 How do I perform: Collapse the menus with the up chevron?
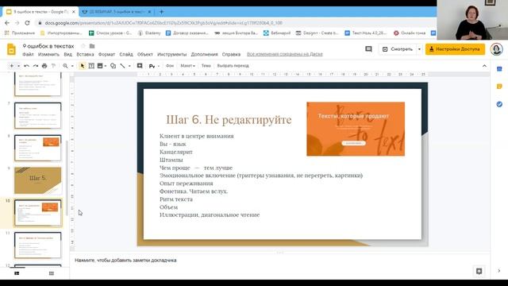click(484, 66)
